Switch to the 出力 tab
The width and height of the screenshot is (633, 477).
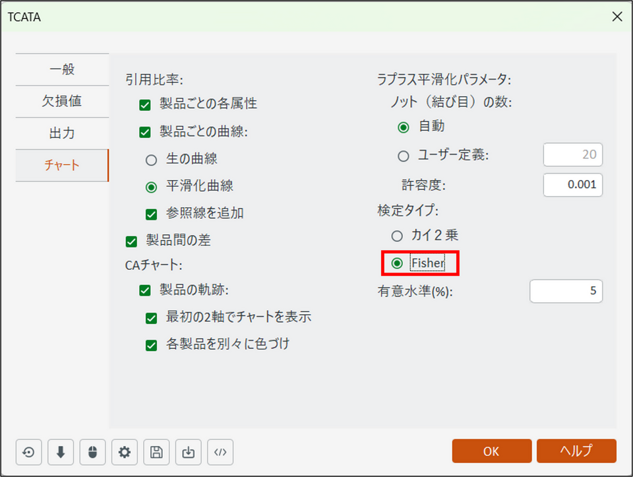(62, 133)
